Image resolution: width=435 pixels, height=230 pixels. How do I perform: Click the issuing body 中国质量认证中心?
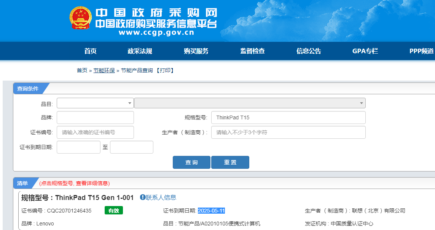point(352,224)
